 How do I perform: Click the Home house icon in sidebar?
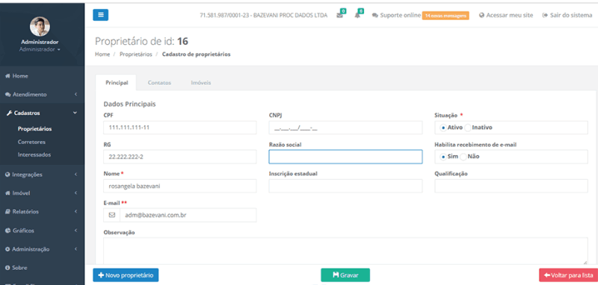coord(7,76)
